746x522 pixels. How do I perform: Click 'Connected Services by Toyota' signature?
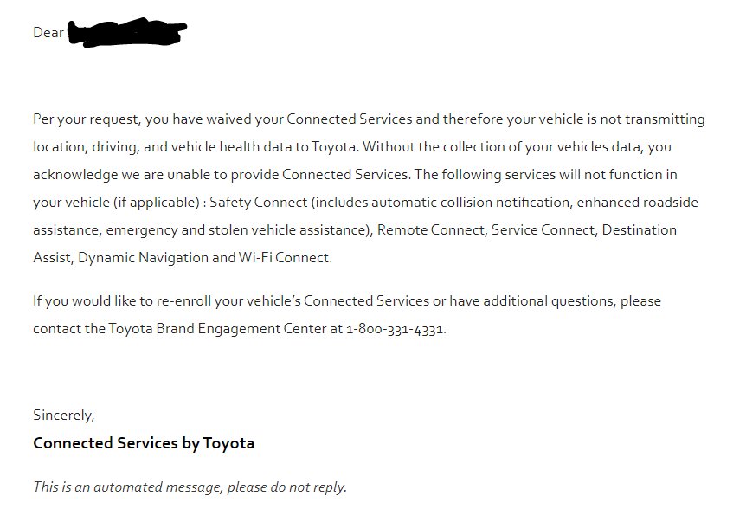(x=144, y=443)
